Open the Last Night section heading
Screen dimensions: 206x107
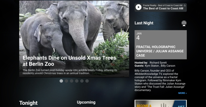144,23
